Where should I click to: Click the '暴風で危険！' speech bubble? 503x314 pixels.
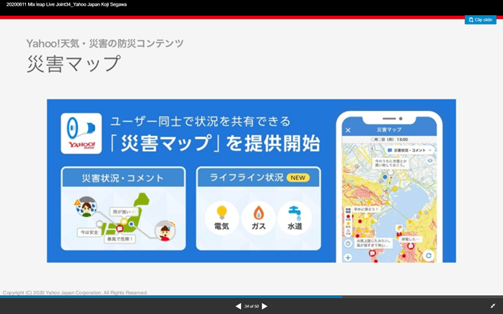120,239
